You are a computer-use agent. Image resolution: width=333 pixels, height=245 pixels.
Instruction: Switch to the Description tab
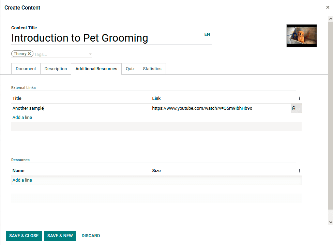point(56,69)
